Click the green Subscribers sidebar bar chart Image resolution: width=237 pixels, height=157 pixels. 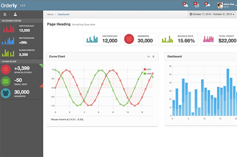[x=8, y=53]
